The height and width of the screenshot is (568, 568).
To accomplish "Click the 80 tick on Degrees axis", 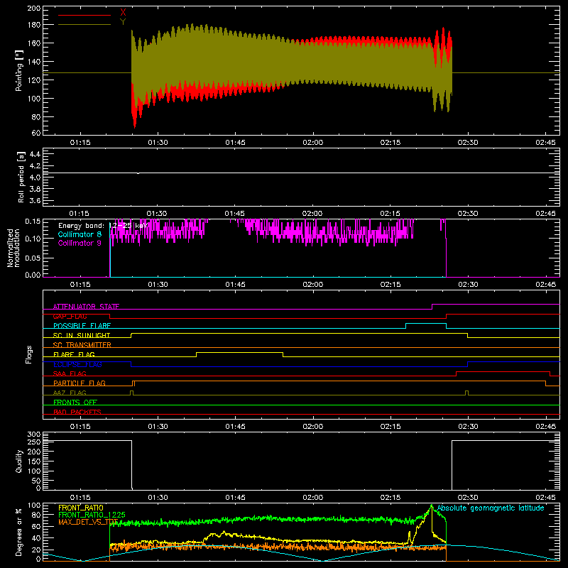I will [36, 515].
